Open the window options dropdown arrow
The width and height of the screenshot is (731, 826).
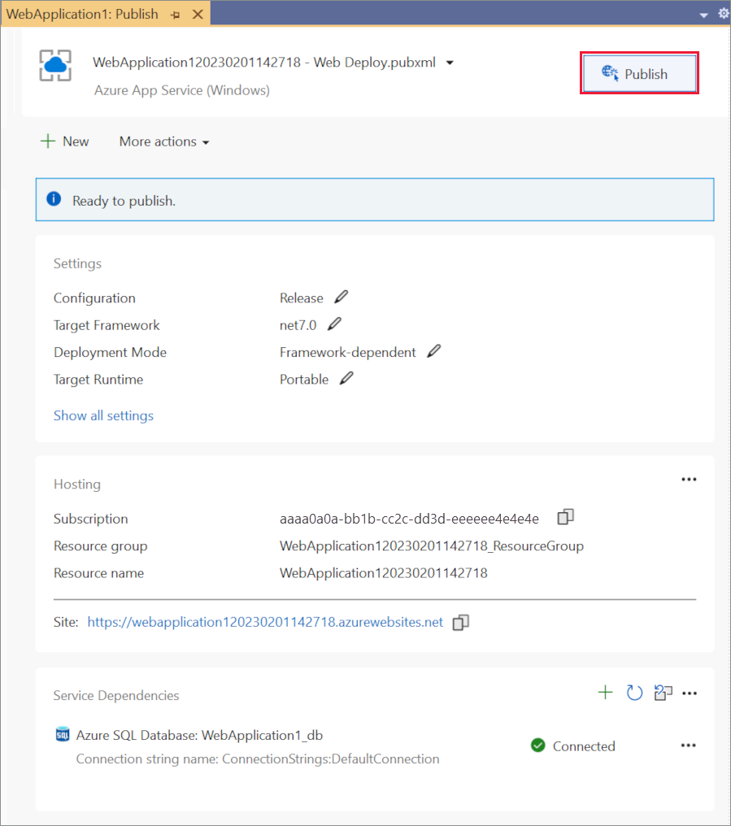[703, 15]
